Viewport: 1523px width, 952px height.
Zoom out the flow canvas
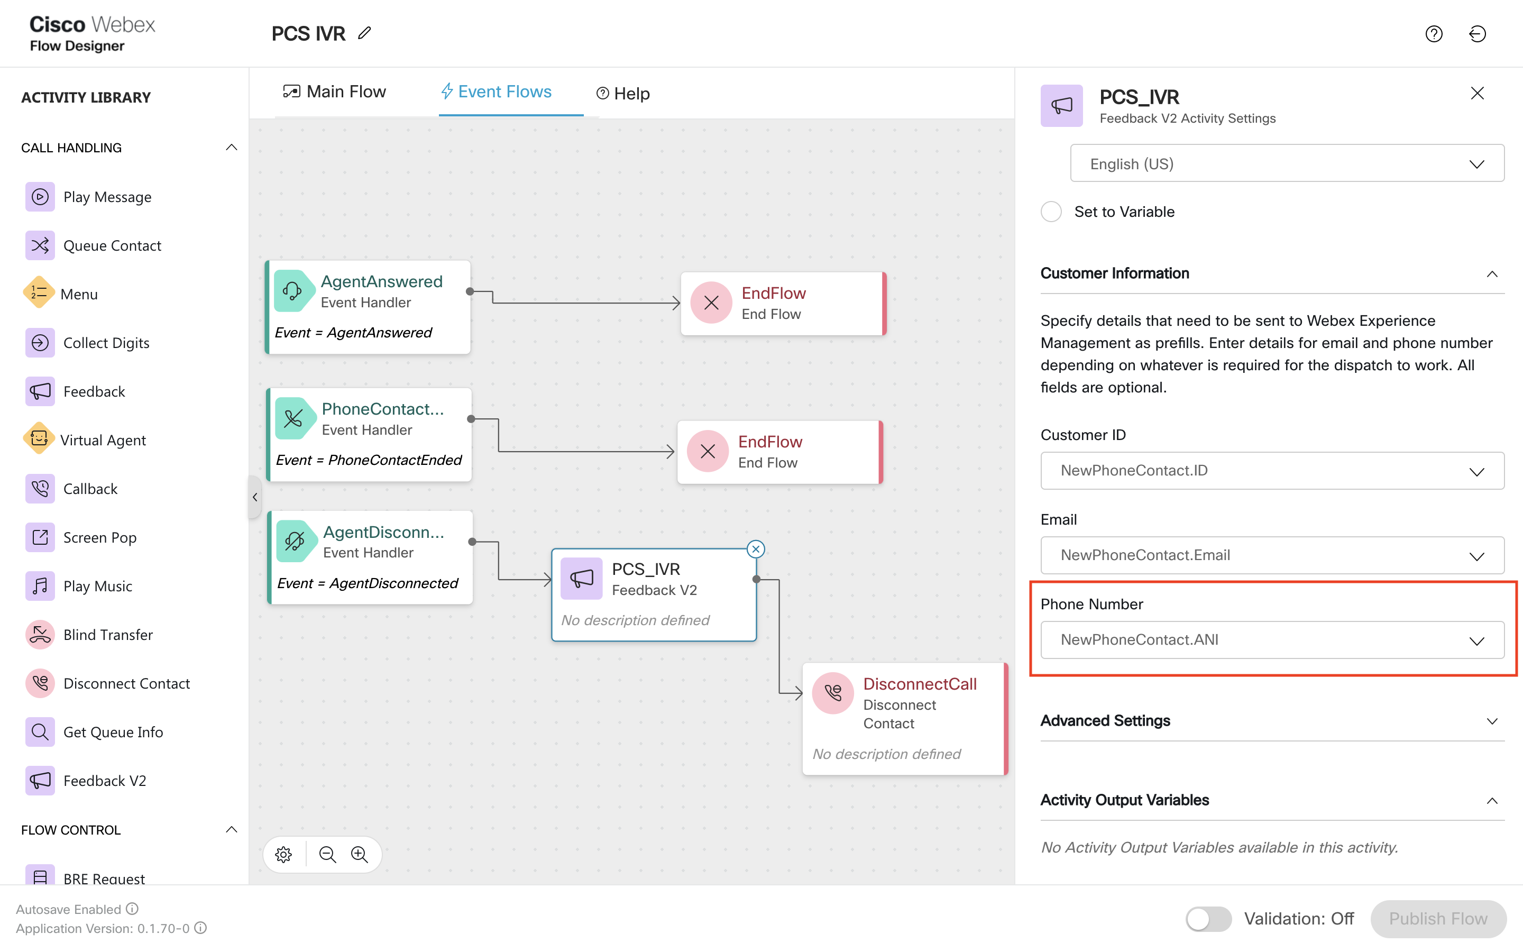pos(327,854)
